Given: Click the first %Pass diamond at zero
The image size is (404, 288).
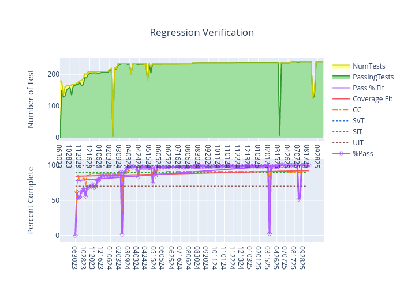Looking at the screenshot, I should (x=76, y=235).
